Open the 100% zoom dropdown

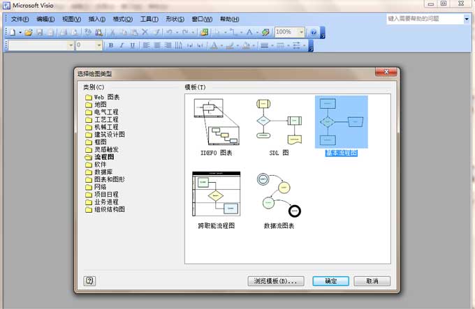[x=301, y=32]
